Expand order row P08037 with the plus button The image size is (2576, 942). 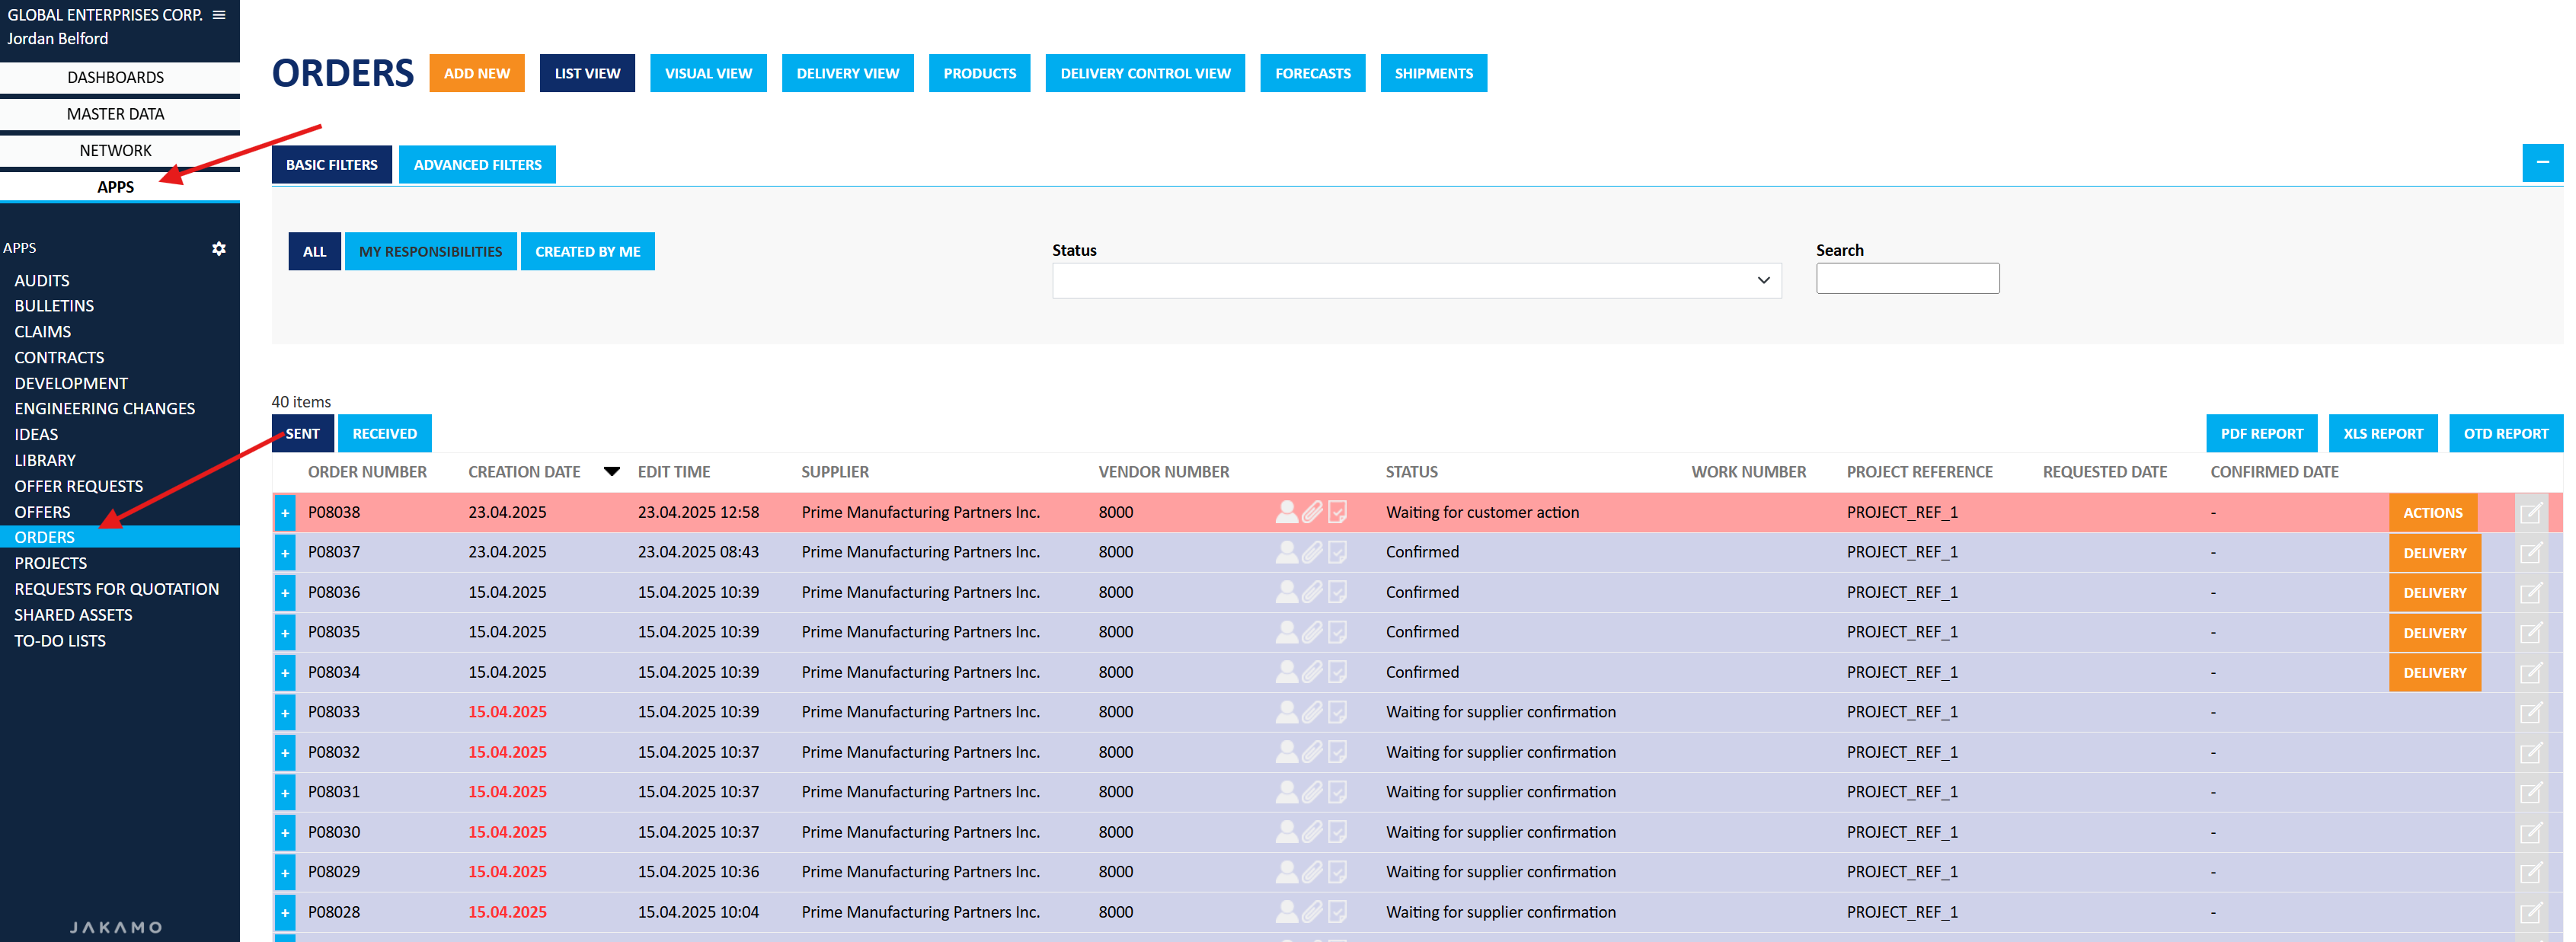point(285,553)
